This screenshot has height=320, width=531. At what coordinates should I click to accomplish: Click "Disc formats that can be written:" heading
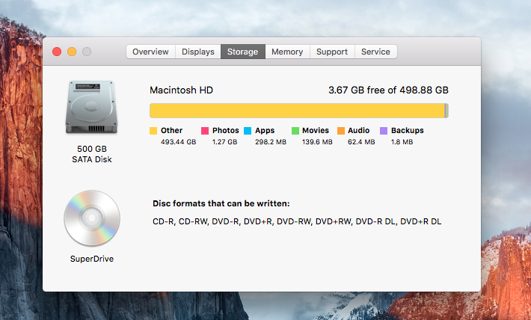coord(221,203)
